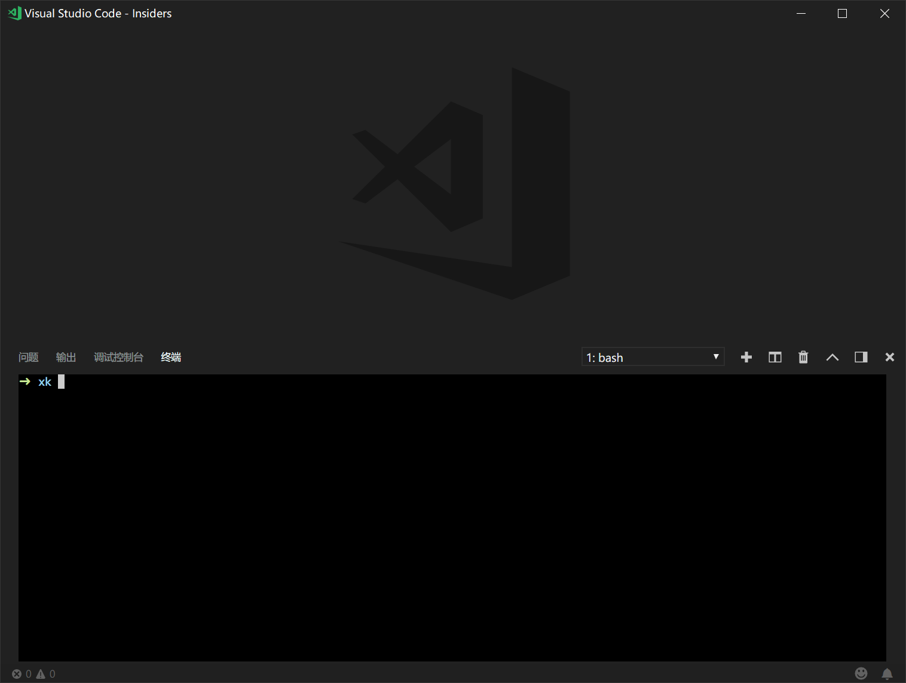Maximize the panel with the chevron icon

click(832, 356)
